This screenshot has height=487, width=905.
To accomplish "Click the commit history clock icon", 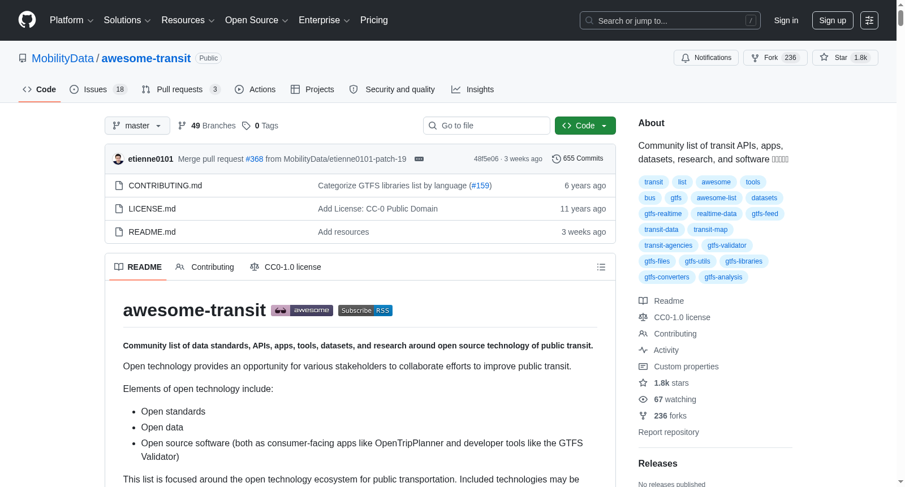I will click(x=557, y=159).
